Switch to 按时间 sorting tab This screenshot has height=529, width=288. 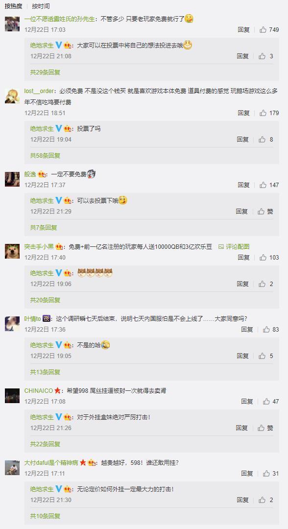tap(41, 6)
